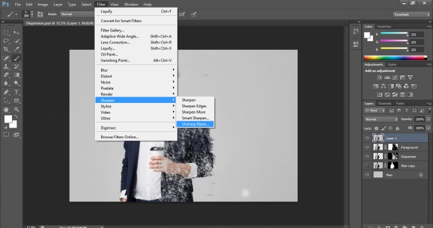This screenshot has height=228, width=433.
Task: Select the Healing Brush tool
Action: click(6, 58)
